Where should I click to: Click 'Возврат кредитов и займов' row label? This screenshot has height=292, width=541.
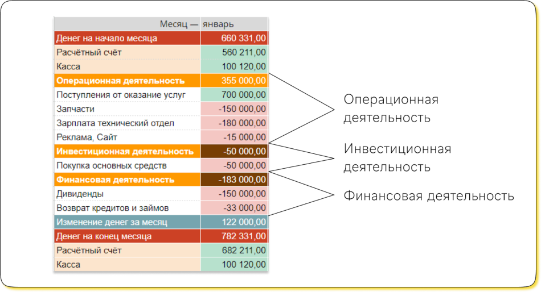[x=128, y=207]
